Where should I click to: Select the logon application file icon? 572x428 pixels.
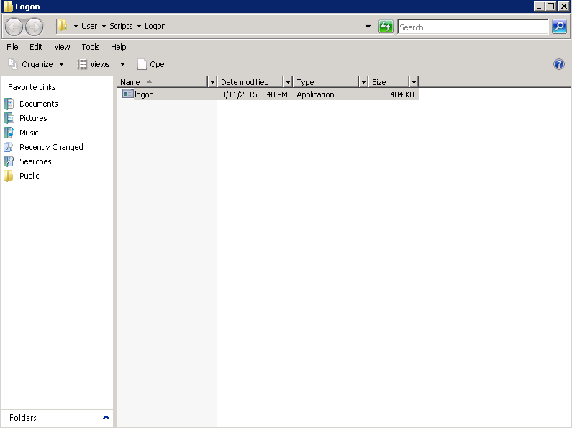[x=128, y=94]
